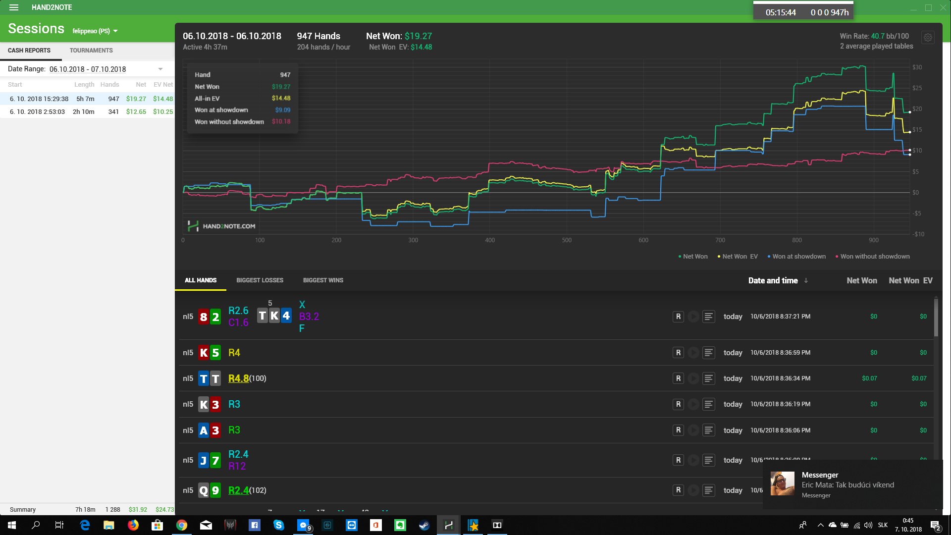Show hand history text for 8 2 hand
This screenshot has width=951, height=535.
click(709, 317)
